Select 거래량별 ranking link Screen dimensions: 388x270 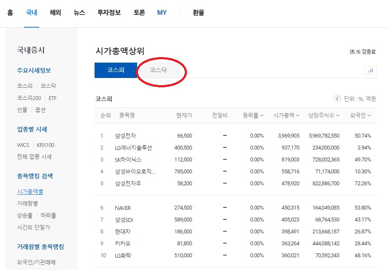27,204
